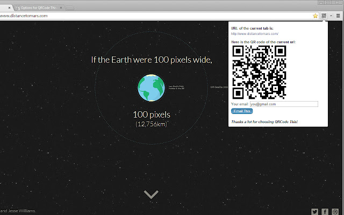The image size is (344, 215).
Task: Close the first browser tab
Action: tap(9, 8)
